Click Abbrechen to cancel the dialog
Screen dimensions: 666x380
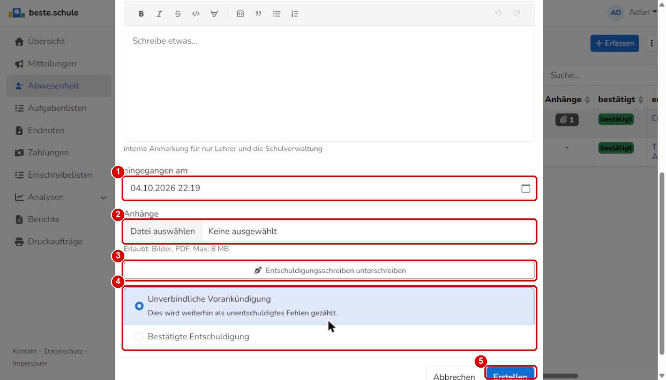pyautogui.click(x=454, y=374)
